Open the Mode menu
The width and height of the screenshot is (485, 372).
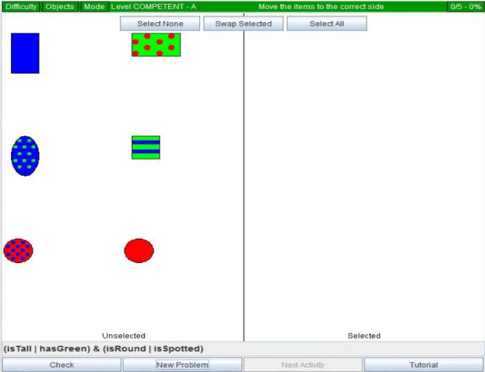pos(94,7)
